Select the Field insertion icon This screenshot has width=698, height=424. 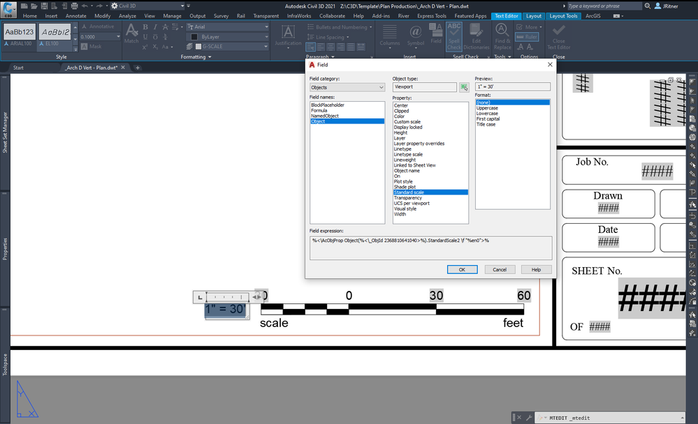click(x=435, y=31)
